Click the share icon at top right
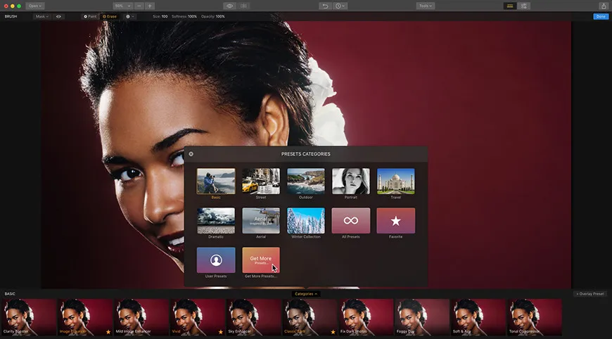The height and width of the screenshot is (339, 612). [603, 6]
